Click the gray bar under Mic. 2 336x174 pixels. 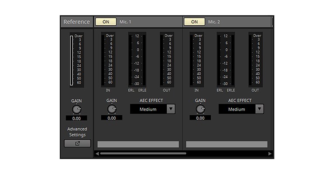coord(226,144)
